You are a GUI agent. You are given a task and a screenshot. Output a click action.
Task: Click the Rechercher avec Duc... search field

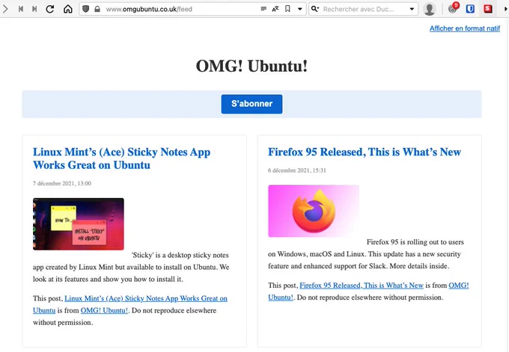[364, 9]
